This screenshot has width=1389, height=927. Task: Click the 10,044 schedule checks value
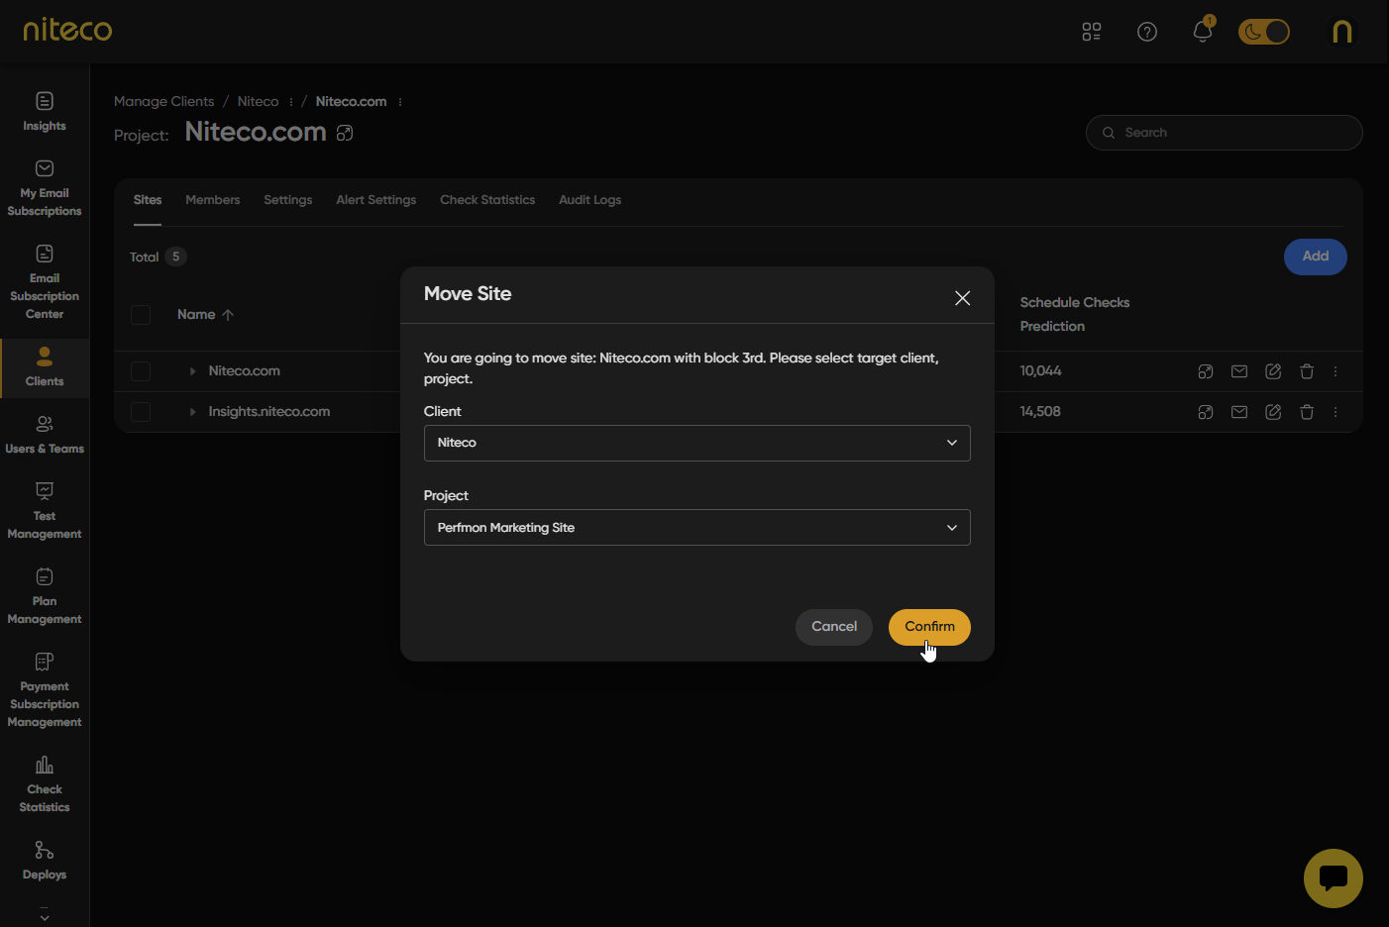[1040, 371]
